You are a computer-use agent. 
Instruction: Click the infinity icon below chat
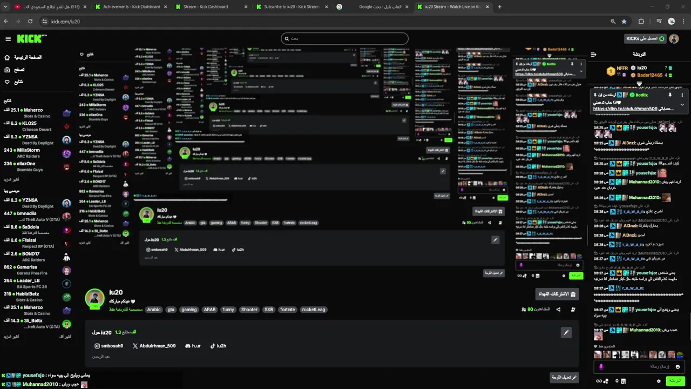pyautogui.click(x=599, y=381)
